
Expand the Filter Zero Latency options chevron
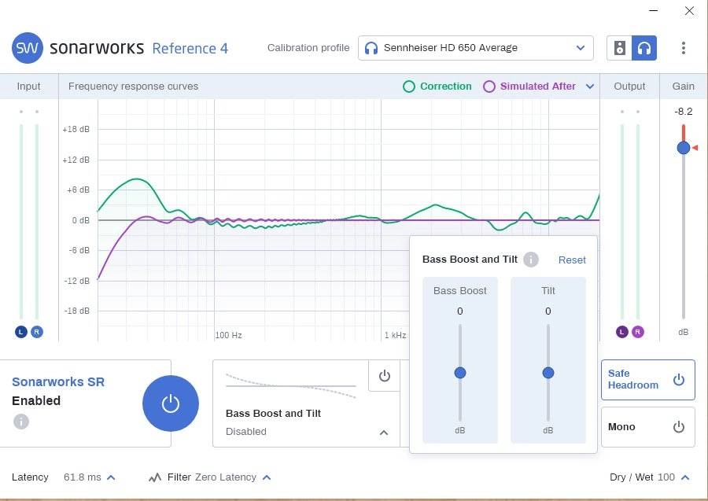pyautogui.click(x=267, y=477)
